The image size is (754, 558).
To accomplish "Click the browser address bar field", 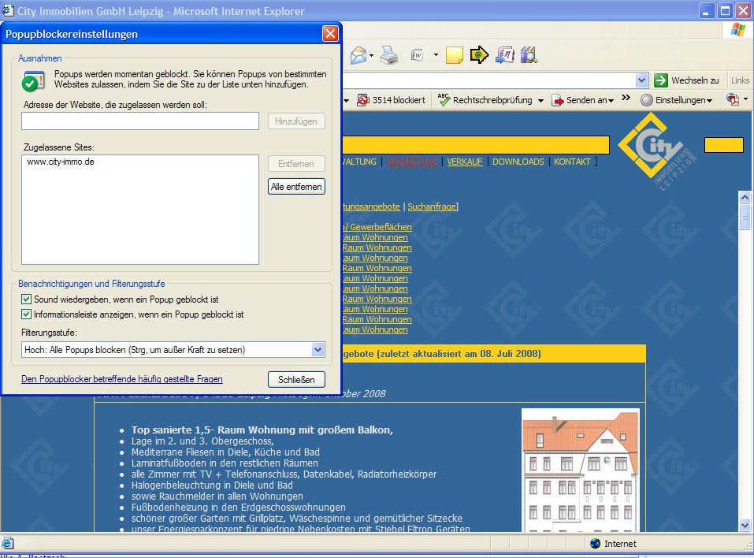I will pyautogui.click(x=489, y=80).
